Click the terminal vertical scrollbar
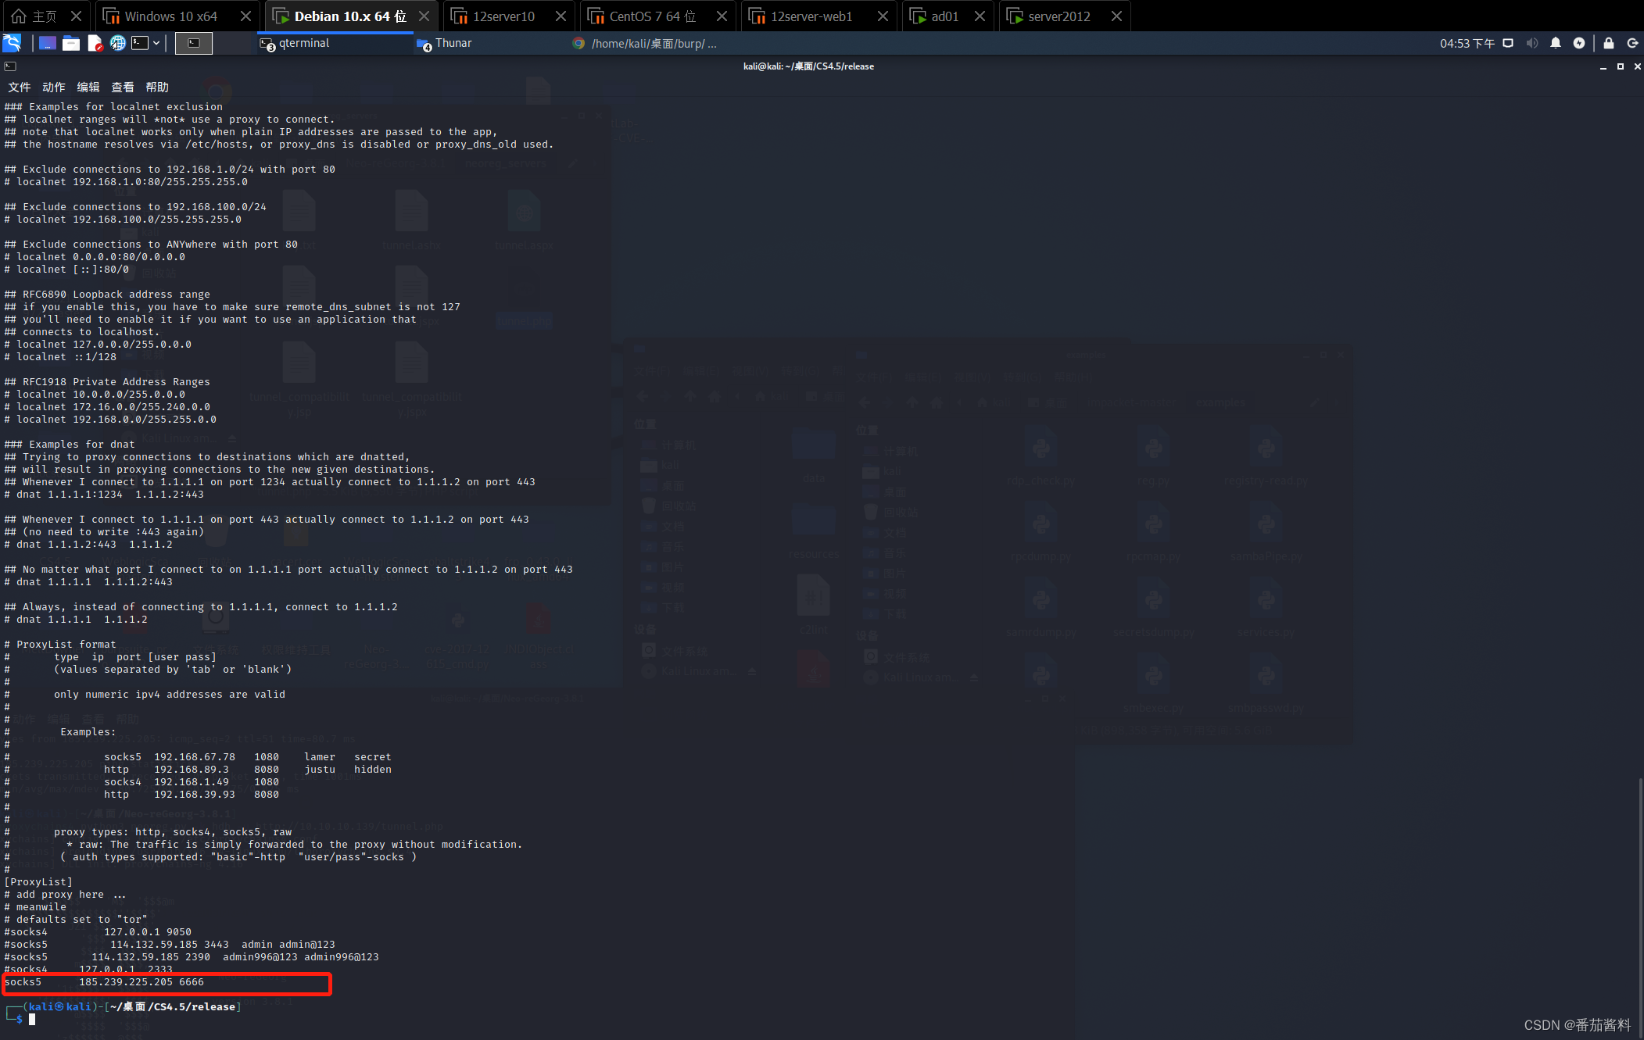Screen dimensions: 1644x1040 pyautogui.click(x=1640, y=906)
